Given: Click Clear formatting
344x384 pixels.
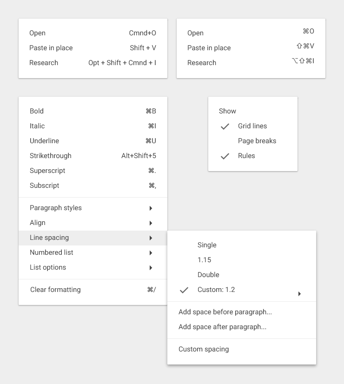Looking at the screenshot, I should 55,290.
